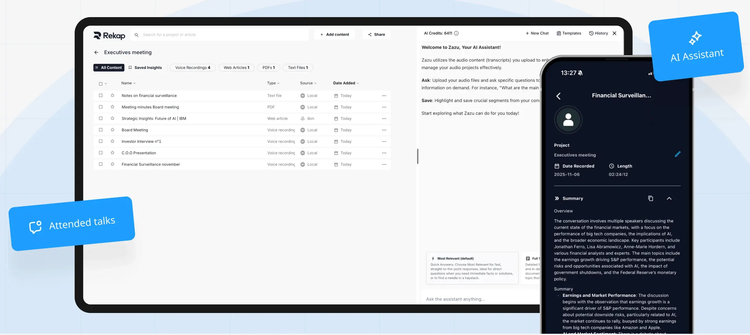Open the Share menu for the project
750x335 pixels.
376,34
